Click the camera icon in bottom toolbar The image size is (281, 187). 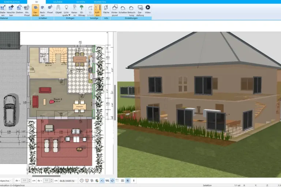92,180
